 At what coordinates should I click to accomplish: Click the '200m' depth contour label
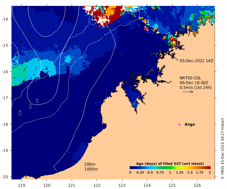(x=90, y=164)
